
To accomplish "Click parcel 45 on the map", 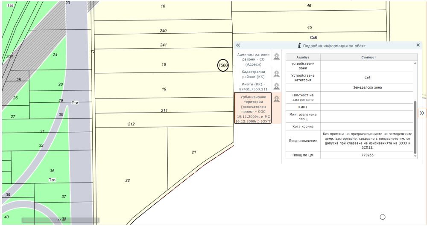I will pos(309,27).
